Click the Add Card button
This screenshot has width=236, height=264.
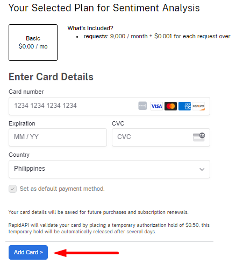click(x=28, y=252)
